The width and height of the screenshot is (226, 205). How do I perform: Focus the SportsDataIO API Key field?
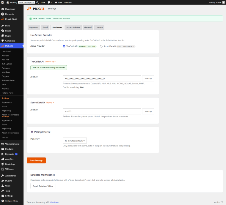pos(102,111)
